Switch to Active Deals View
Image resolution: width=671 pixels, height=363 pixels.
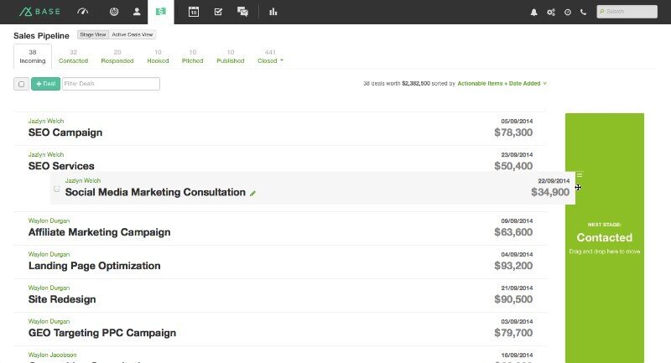tap(133, 35)
